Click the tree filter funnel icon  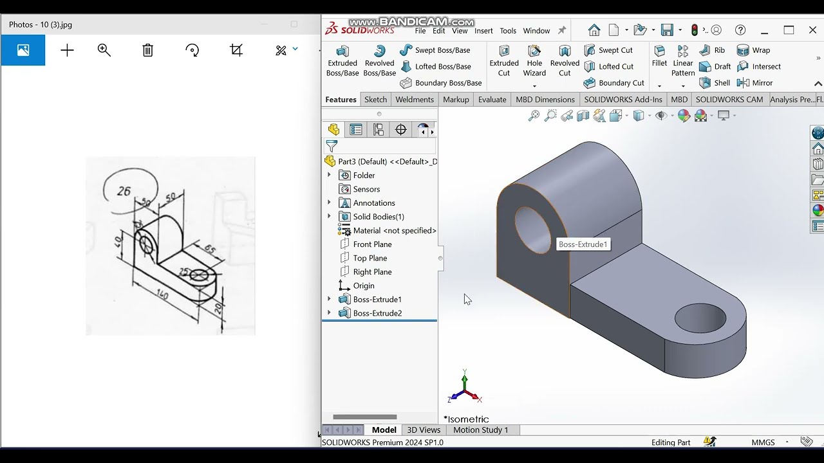pyautogui.click(x=332, y=147)
